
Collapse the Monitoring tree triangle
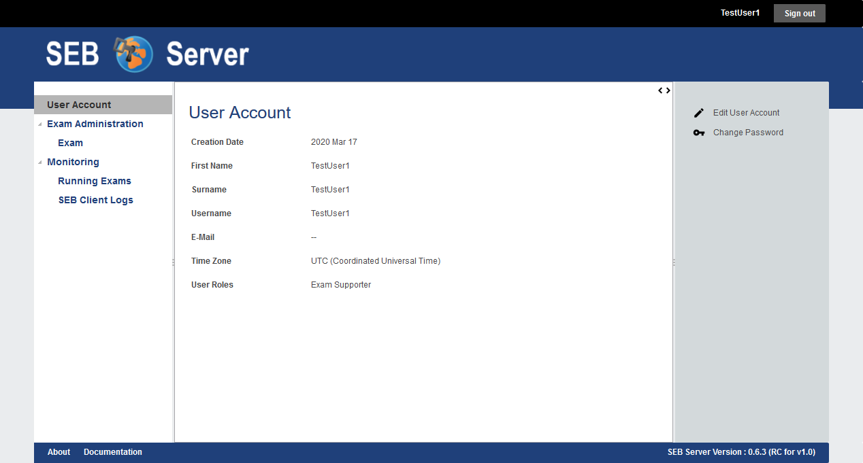pyautogui.click(x=39, y=163)
